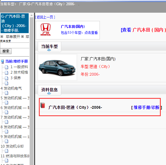Click page icon above 5 发动机机械

6,93
